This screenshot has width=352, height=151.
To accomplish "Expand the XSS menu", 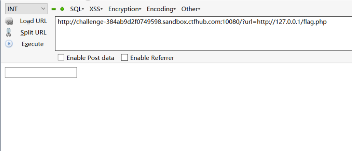I will 96,9.
